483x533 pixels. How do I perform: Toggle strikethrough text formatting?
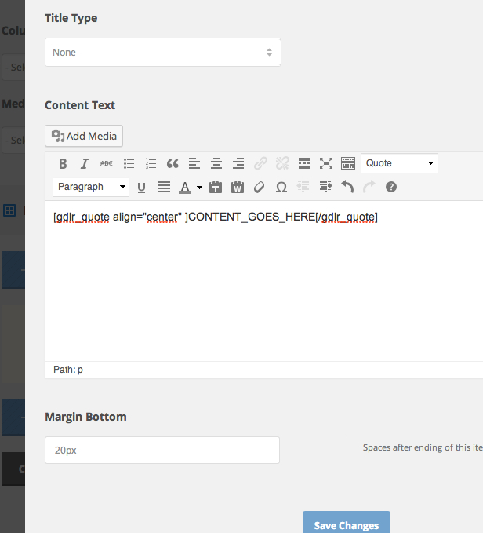tap(107, 163)
